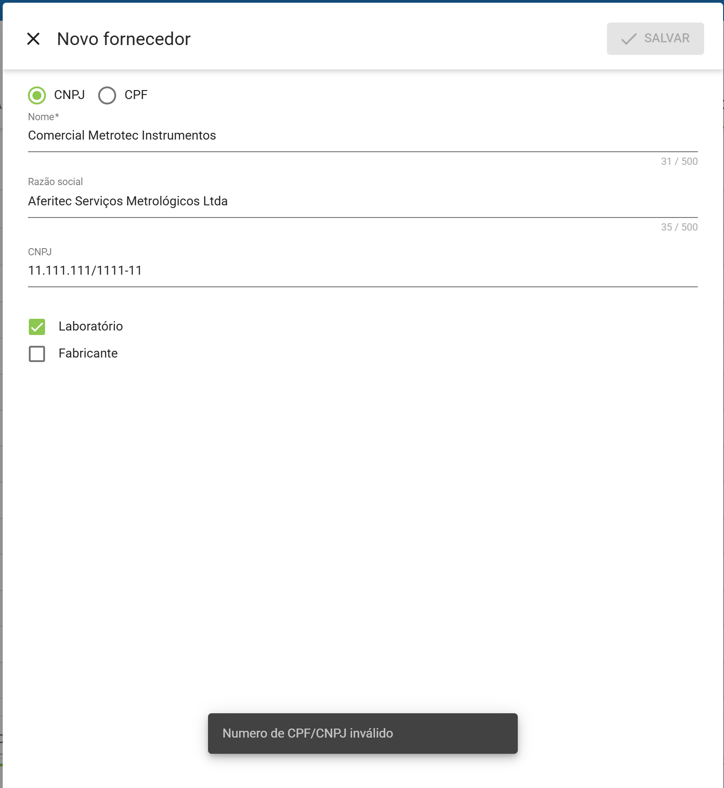Image resolution: width=724 pixels, height=788 pixels.
Task: Edit the Razão social field
Action: pyautogui.click(x=362, y=201)
